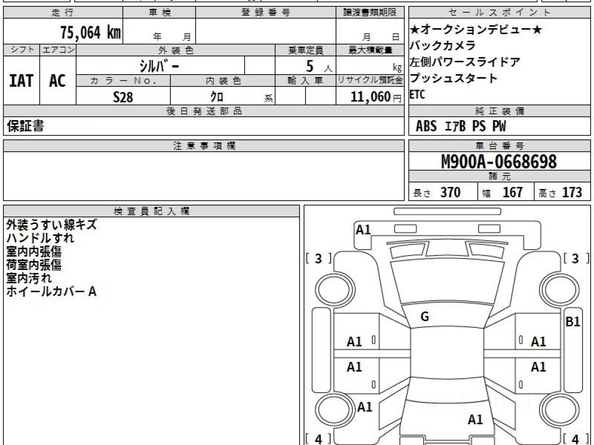Click the エアコン header cell
Screen dimensions: 594x445
58,50
